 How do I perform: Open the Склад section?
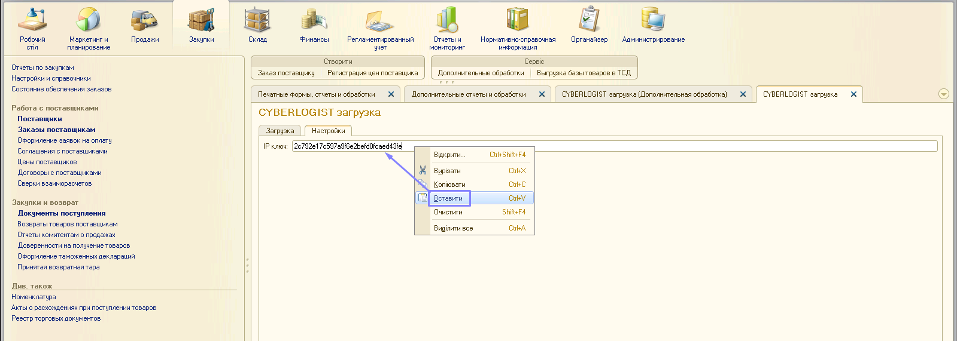coord(257,26)
